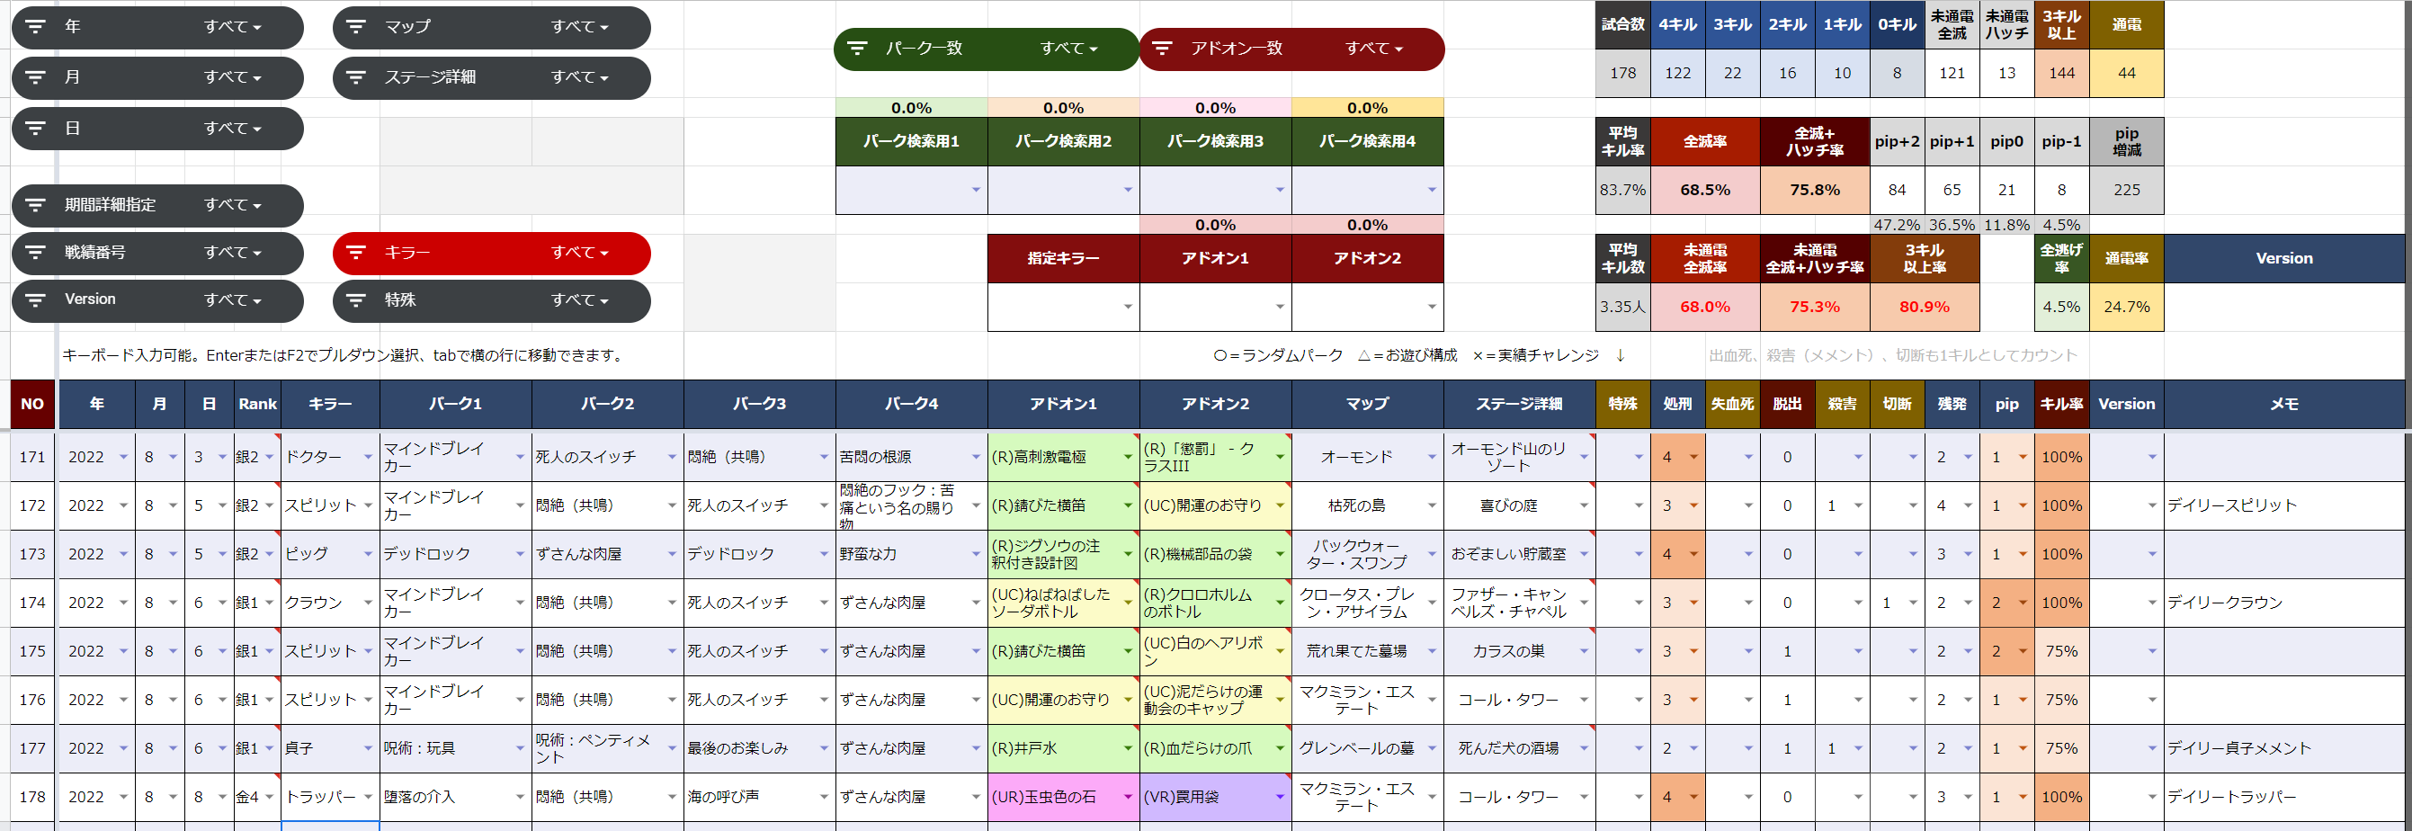The width and height of the screenshot is (2412, 831).
Task: Click the 全滅率 value 68.5%
Action: [1705, 190]
